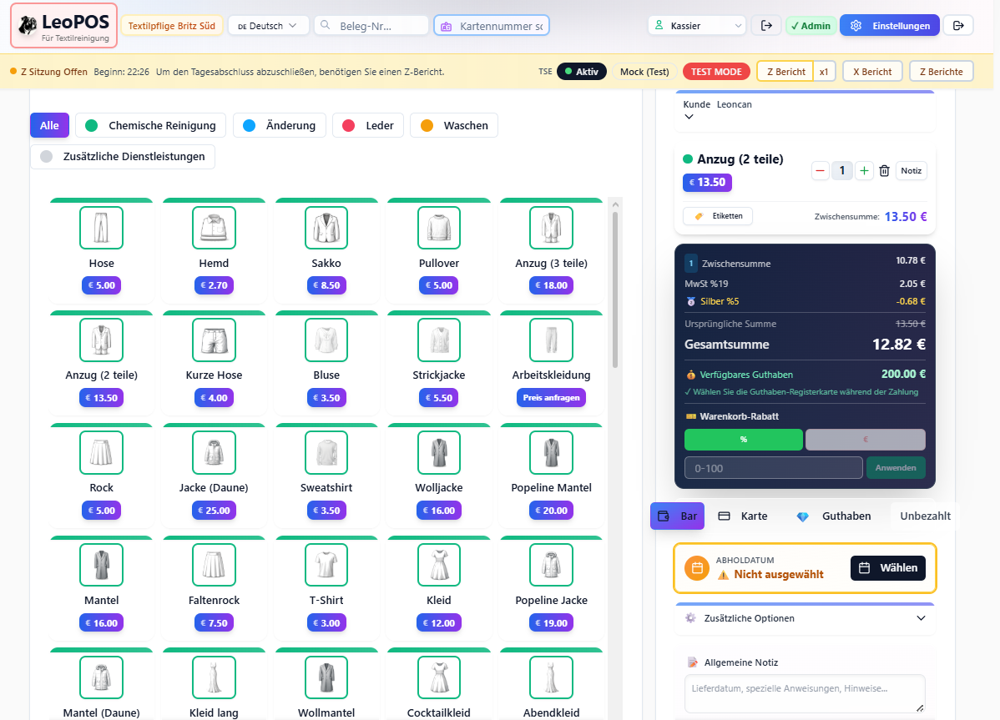1000x720 pixels.
Task: Open the Kassier role dropdown
Action: click(696, 26)
